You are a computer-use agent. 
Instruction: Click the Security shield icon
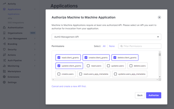coord(4,49)
